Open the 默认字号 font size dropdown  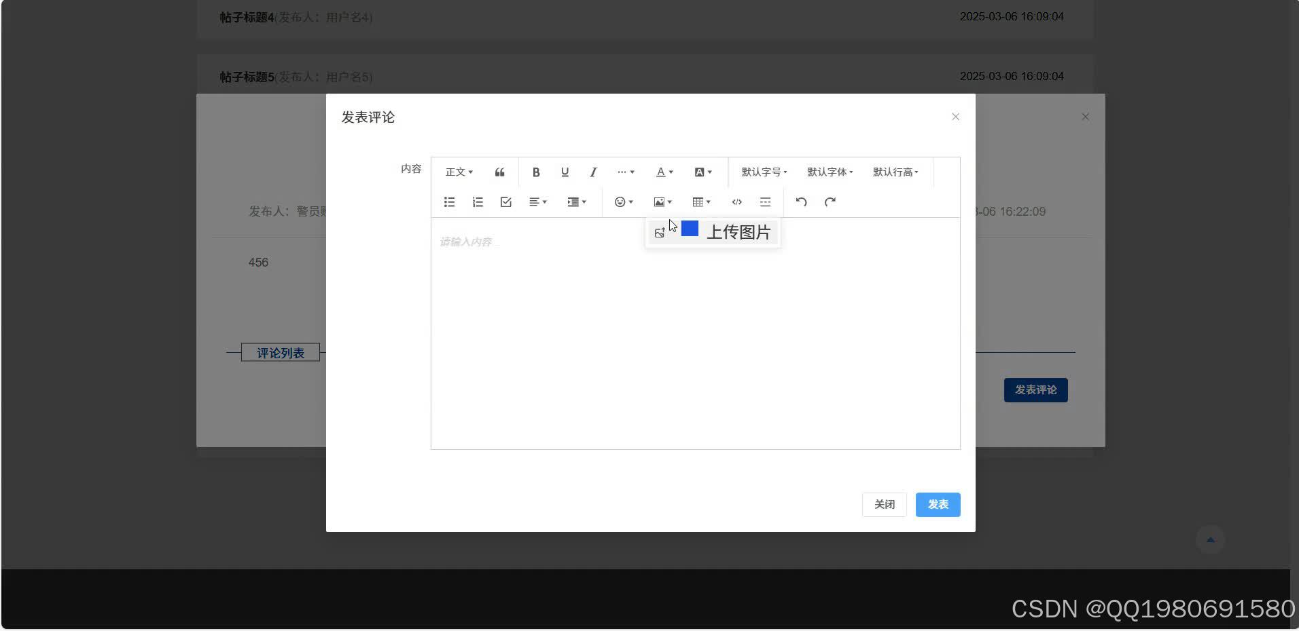[x=764, y=172]
